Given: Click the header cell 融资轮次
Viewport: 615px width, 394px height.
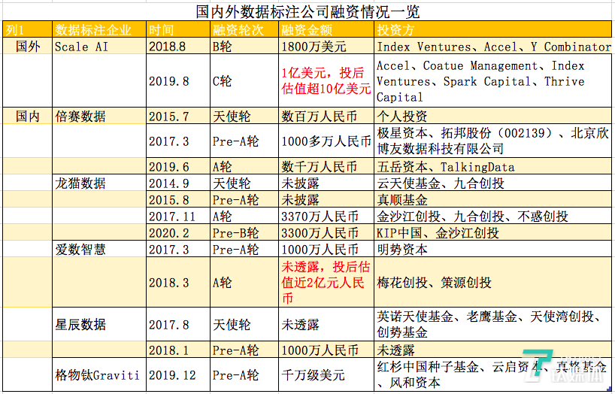Looking at the screenshot, I should [x=244, y=29].
